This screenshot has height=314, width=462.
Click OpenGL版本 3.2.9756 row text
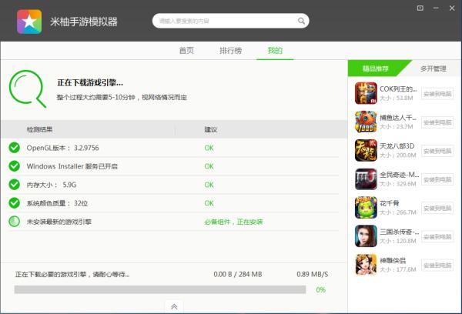[x=63, y=148]
